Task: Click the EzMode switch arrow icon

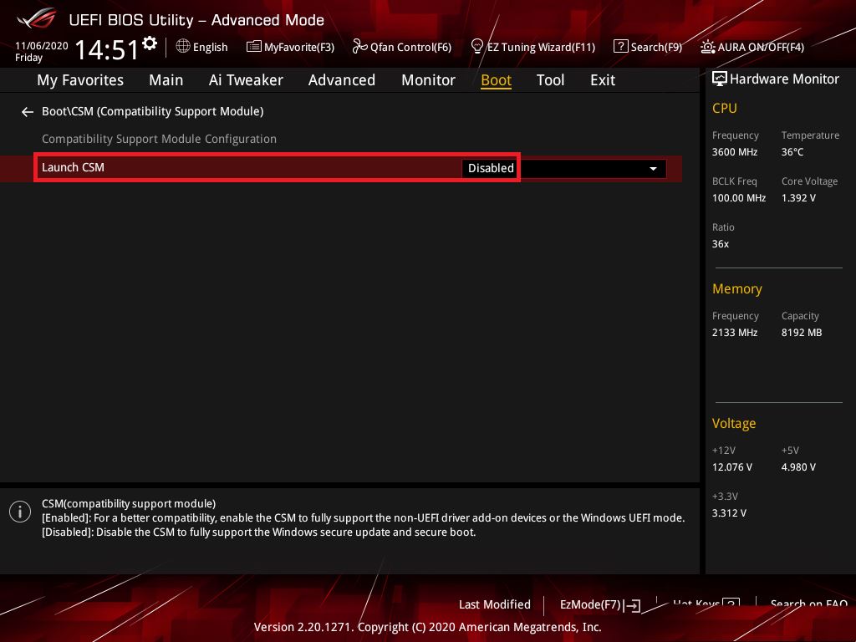Action: point(632,605)
